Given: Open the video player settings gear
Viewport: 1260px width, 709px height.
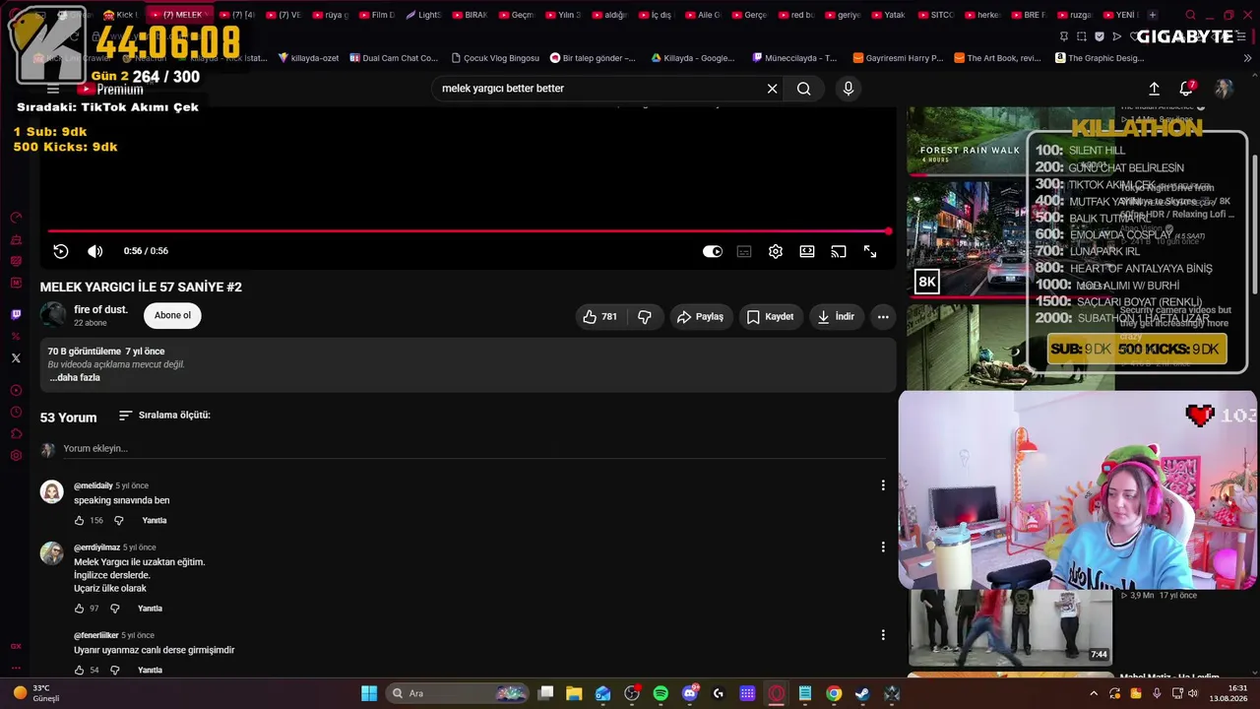Looking at the screenshot, I should (776, 251).
